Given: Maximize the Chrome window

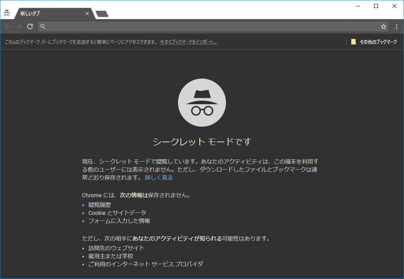Looking at the screenshot, I should click(376, 6).
